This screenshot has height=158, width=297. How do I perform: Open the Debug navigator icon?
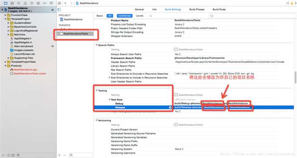[38, 3]
